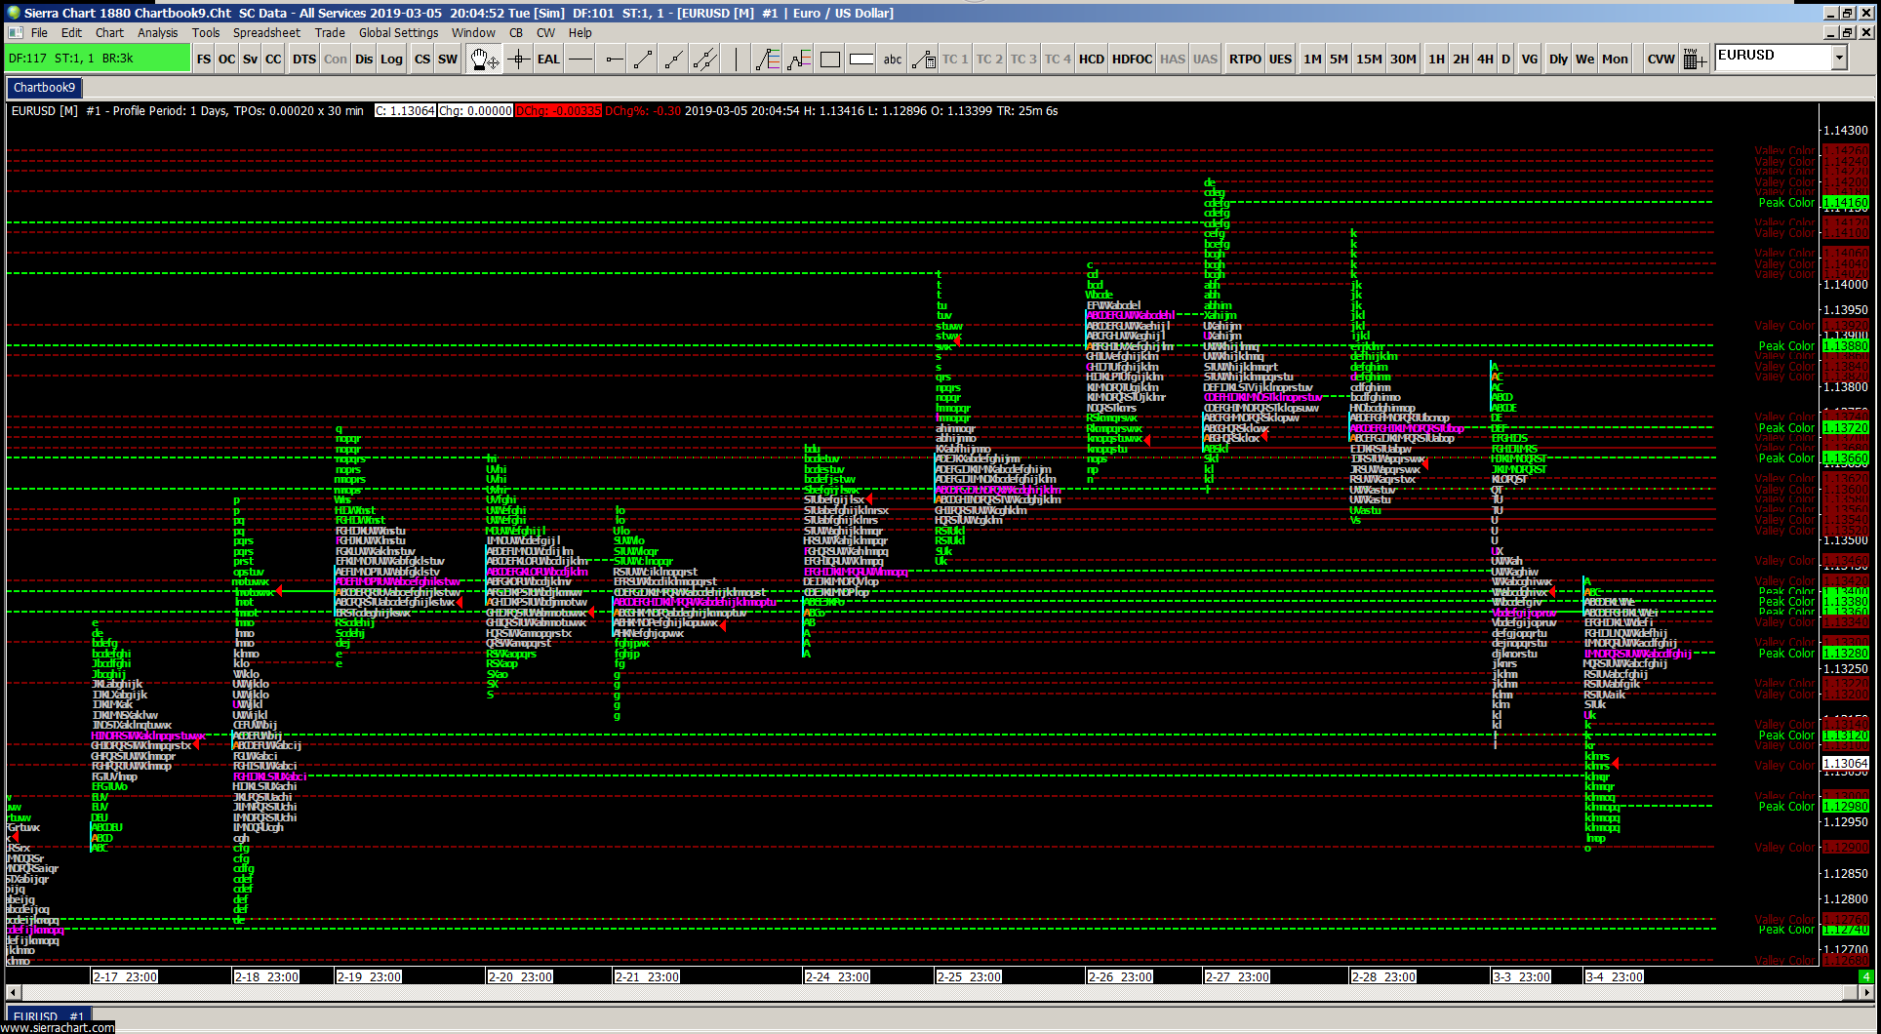Activate the crosshair chart values tool
The image size is (1881, 1034).
pos(519,60)
